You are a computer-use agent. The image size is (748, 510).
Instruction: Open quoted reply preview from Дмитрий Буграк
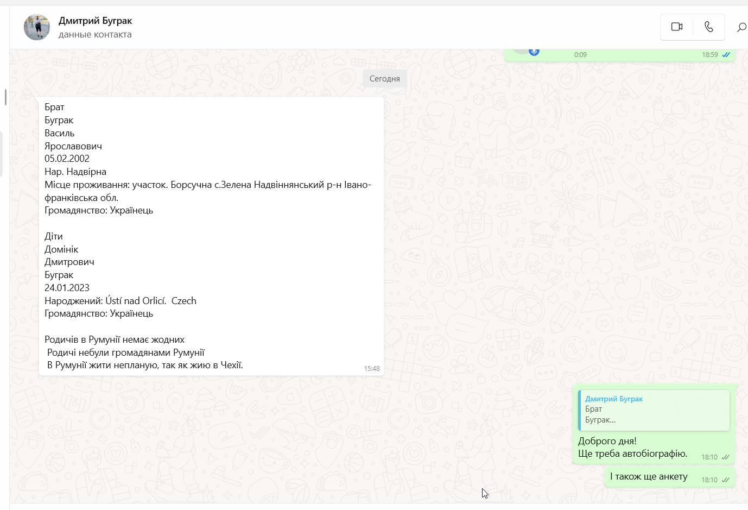(654, 410)
